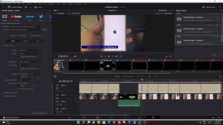Open the Encoding Profile dropdown
223x125 pixels.
coord(24,80)
